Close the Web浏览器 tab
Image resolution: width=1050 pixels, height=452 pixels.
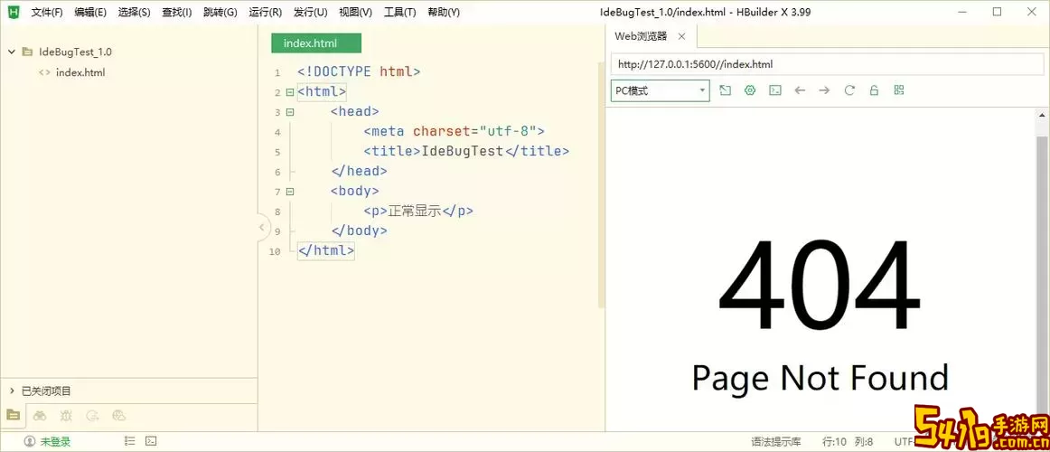pyautogui.click(x=681, y=36)
